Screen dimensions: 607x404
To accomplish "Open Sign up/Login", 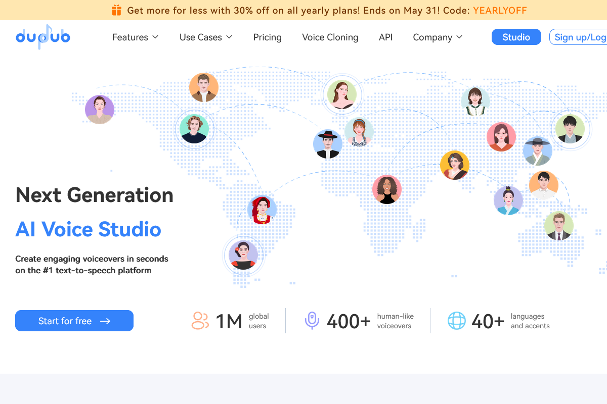I will click(x=582, y=36).
